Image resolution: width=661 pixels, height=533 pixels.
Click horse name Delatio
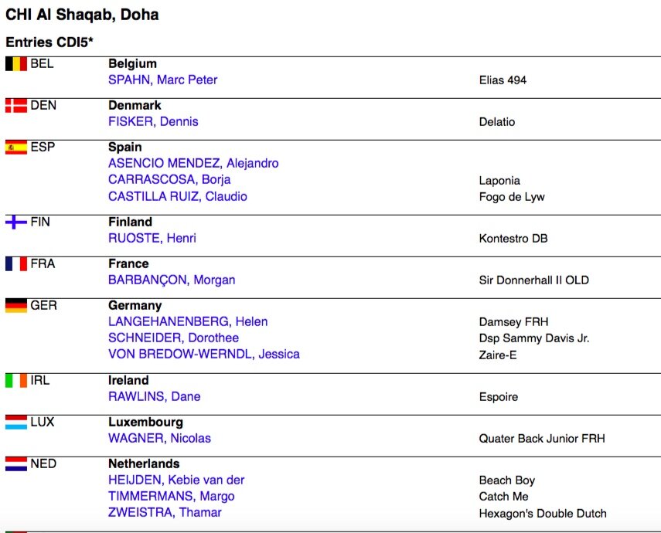pyautogui.click(x=497, y=122)
